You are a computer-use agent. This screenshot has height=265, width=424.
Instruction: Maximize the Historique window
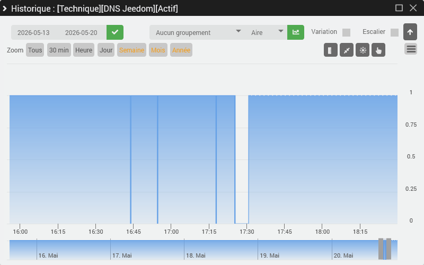point(399,8)
